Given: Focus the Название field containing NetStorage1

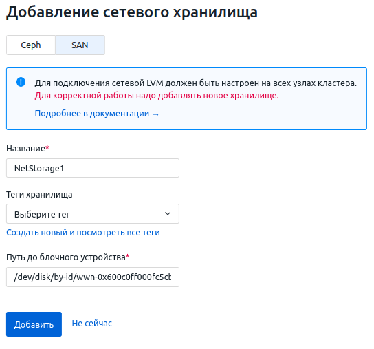Looking at the screenshot, I should [93, 168].
